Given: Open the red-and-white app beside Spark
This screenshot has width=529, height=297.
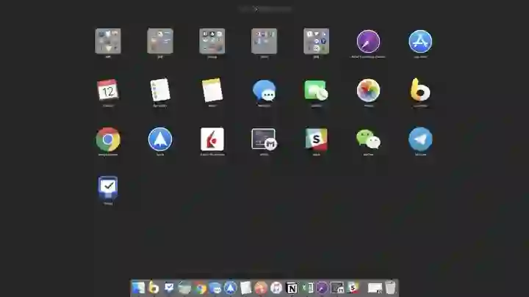Looking at the screenshot, I should pos(212,139).
